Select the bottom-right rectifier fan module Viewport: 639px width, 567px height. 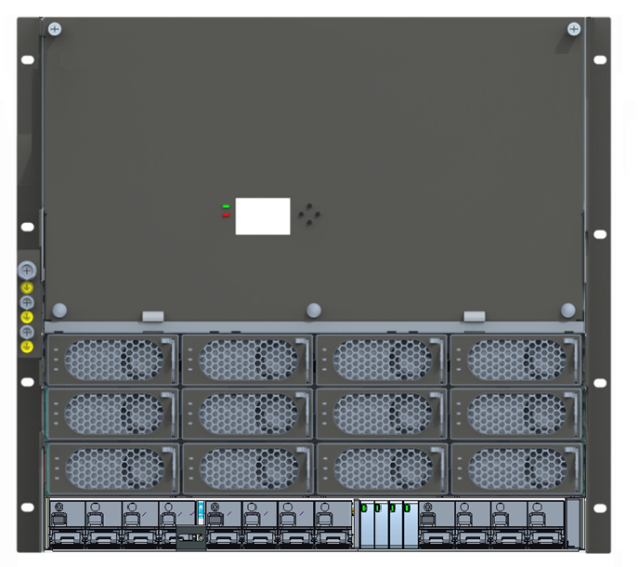coord(516,467)
